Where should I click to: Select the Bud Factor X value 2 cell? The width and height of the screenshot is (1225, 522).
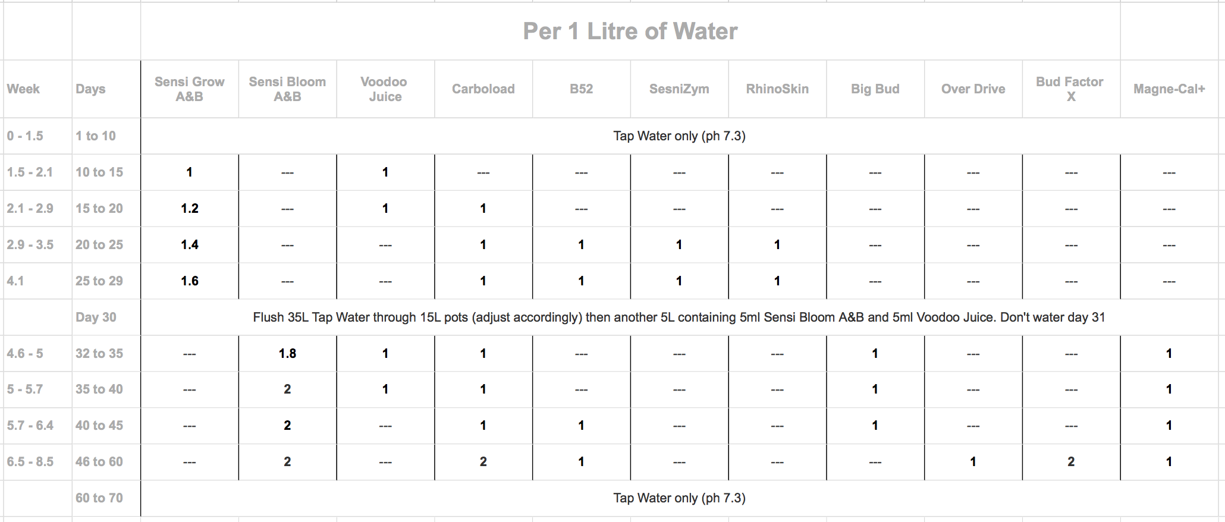click(x=1070, y=462)
